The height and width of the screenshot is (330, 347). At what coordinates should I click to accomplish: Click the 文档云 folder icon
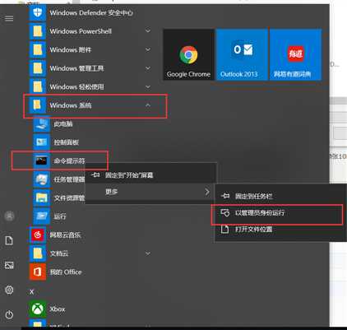tap(37, 253)
